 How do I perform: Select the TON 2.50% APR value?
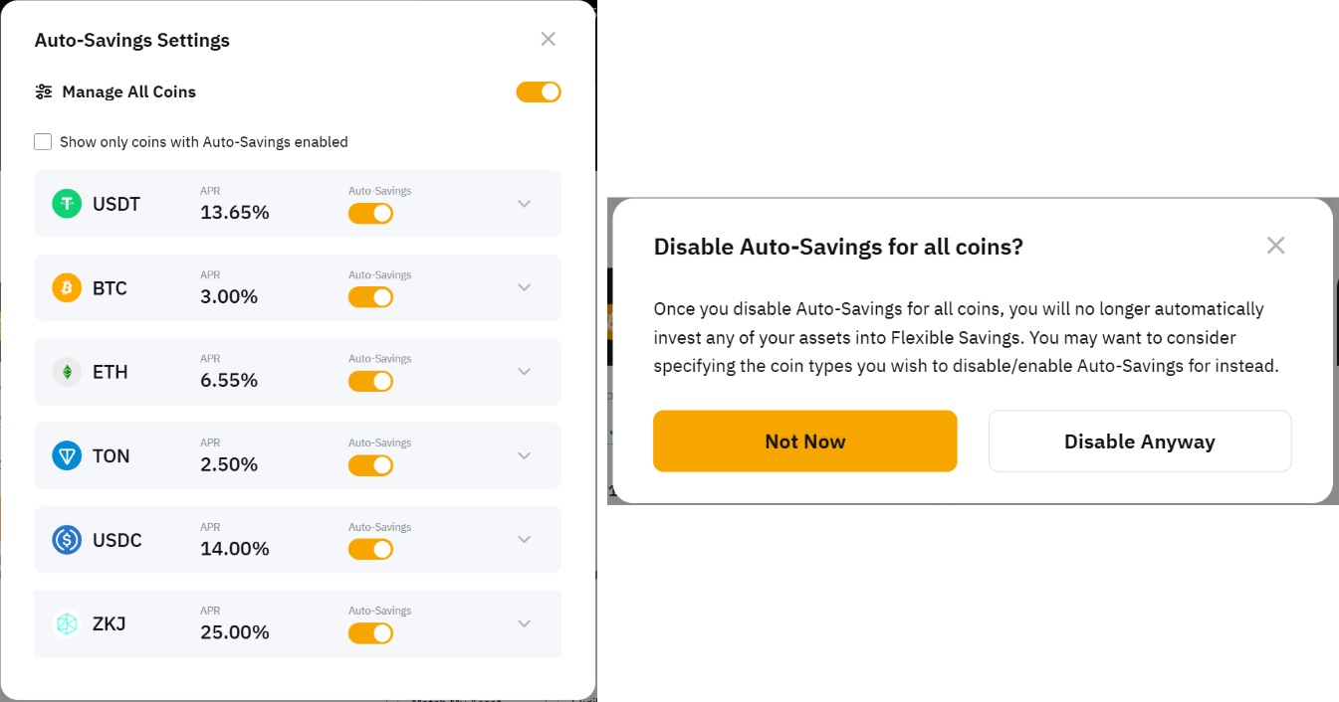coord(229,464)
